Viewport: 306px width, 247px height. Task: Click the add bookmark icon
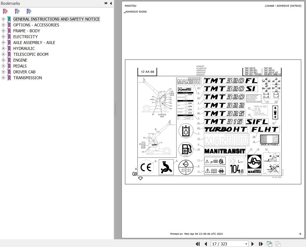[17, 11]
